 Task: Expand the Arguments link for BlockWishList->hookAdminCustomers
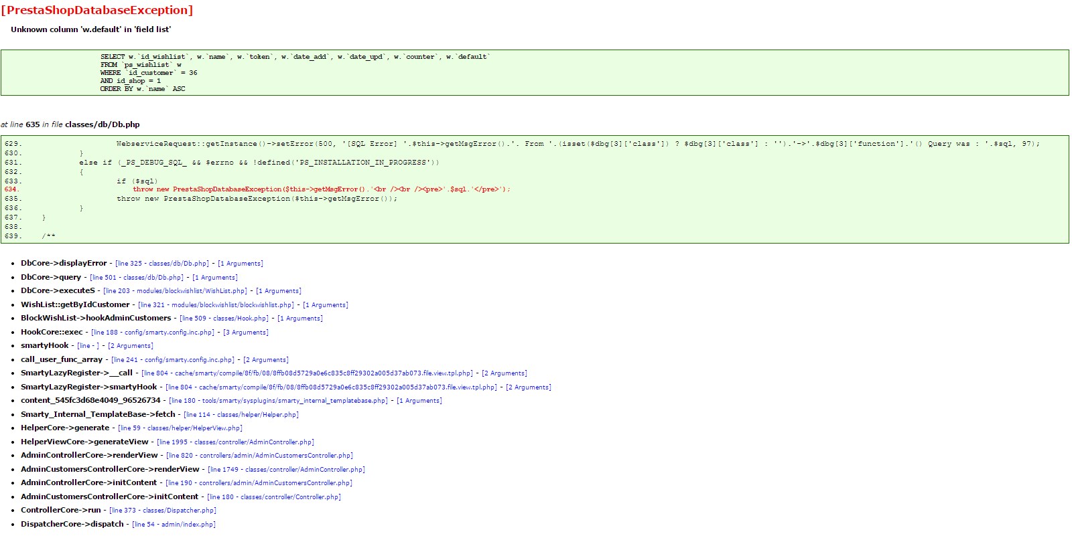click(x=300, y=319)
